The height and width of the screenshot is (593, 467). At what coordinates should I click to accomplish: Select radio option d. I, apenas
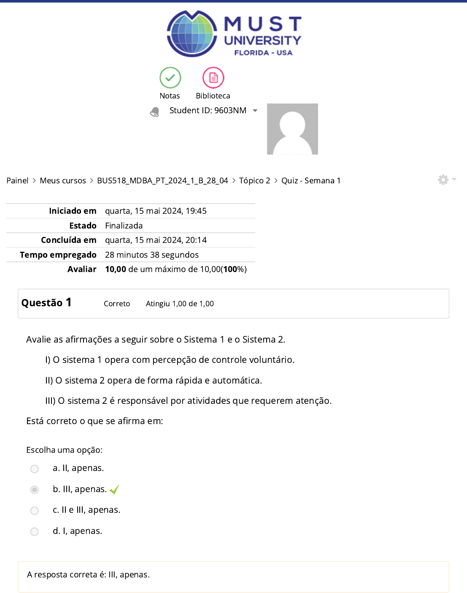[35, 531]
